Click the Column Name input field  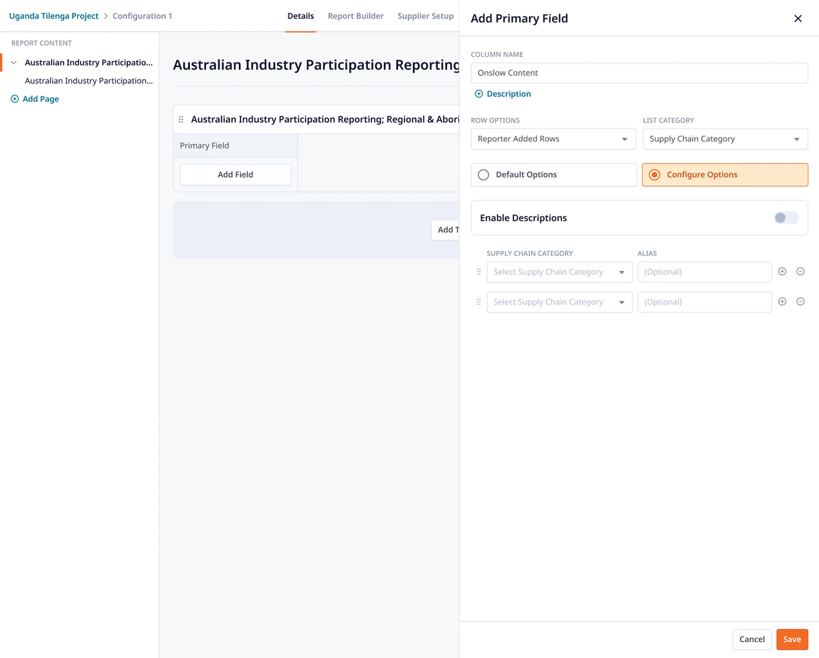click(639, 73)
